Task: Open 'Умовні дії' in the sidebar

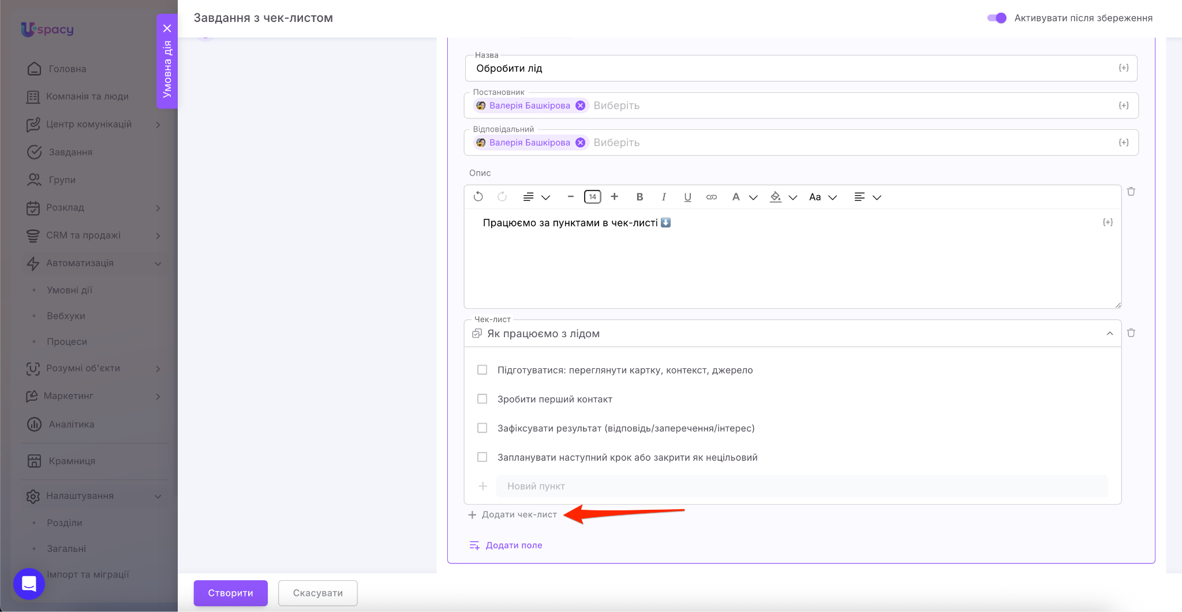Action: [x=69, y=290]
